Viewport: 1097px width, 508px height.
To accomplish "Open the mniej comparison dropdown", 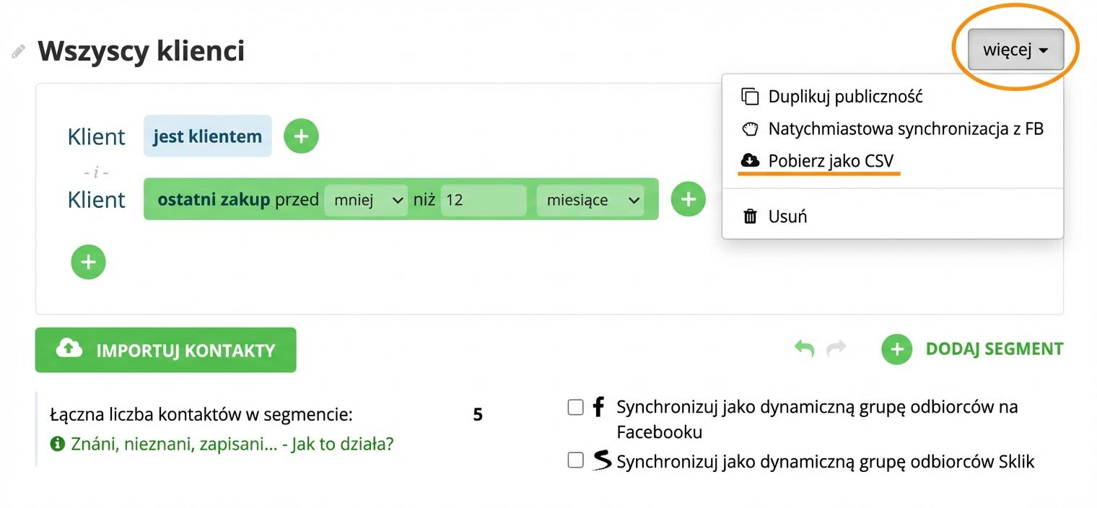I will (365, 200).
